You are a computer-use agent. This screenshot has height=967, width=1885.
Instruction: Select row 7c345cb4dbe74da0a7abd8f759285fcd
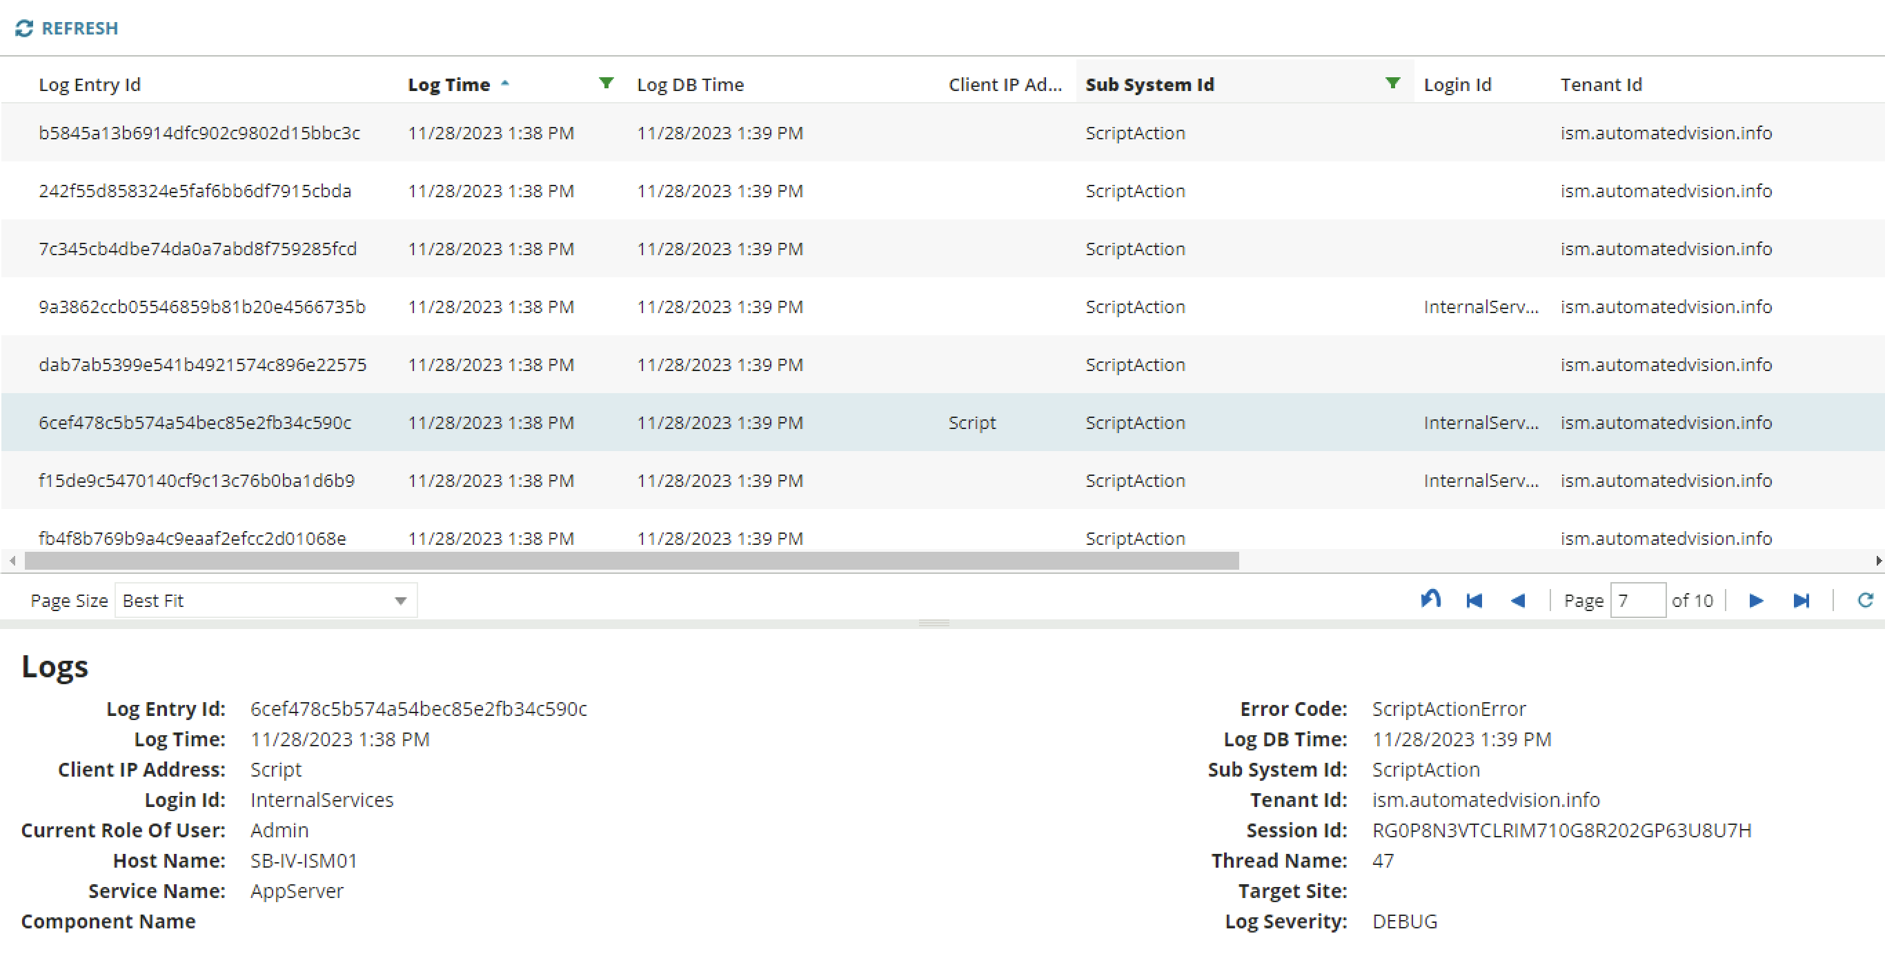coord(942,248)
